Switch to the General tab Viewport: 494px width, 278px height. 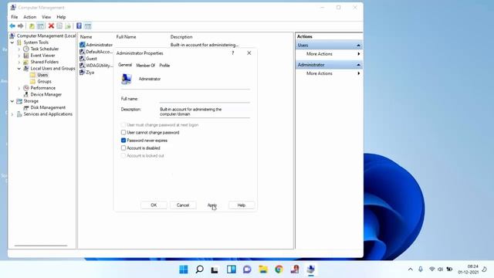[x=125, y=65]
